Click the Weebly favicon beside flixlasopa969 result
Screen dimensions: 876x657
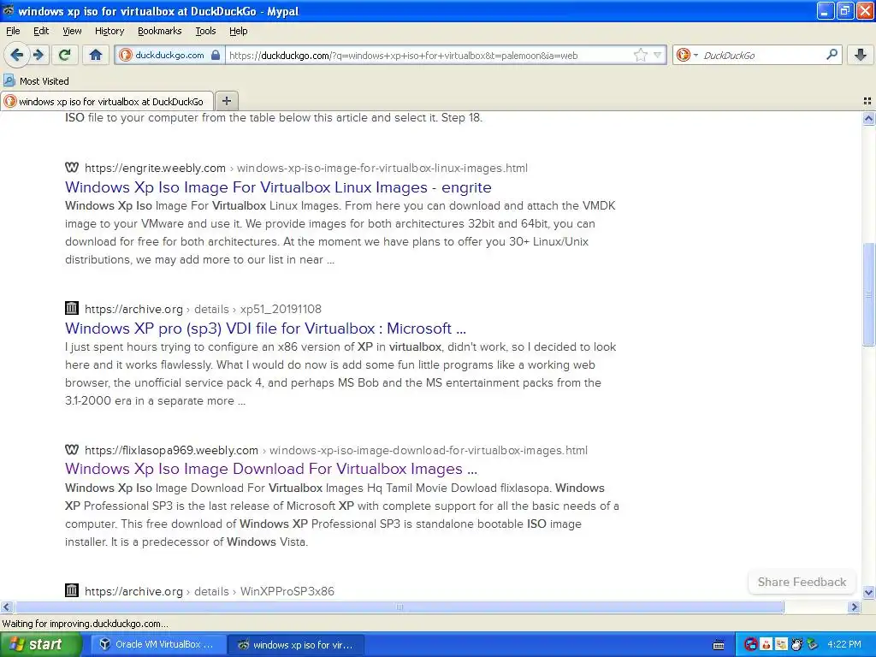pos(72,449)
